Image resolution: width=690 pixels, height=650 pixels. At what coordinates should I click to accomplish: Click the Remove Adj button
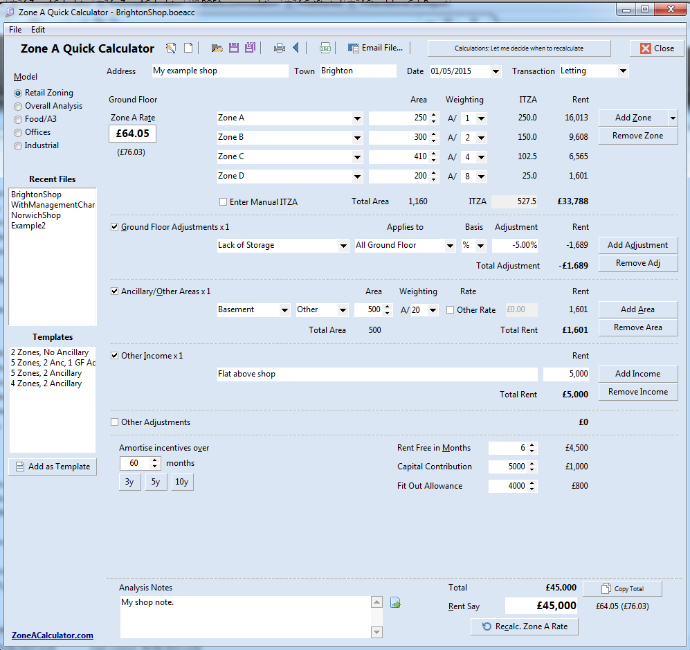tap(638, 263)
